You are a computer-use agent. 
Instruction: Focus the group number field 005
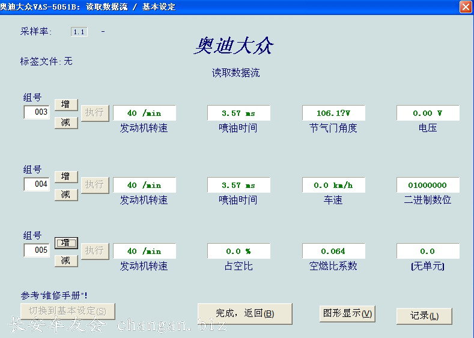pyautogui.click(x=37, y=250)
